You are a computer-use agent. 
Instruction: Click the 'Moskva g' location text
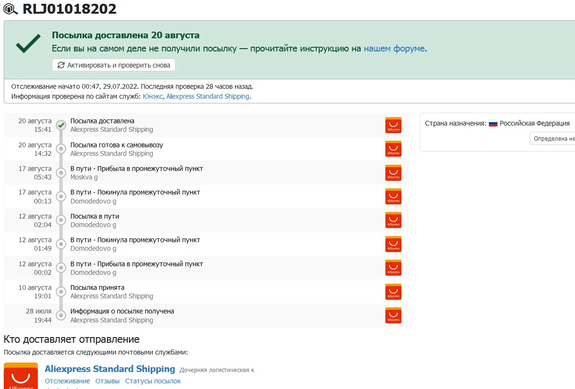tap(84, 177)
